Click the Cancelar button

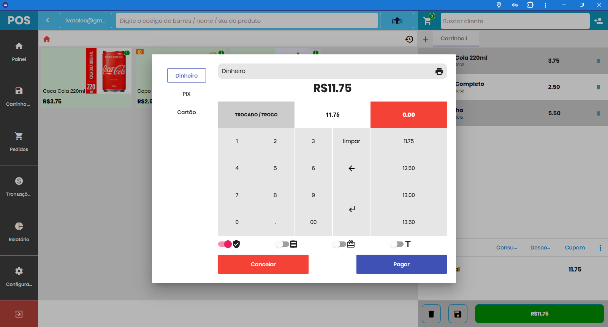[263, 264]
